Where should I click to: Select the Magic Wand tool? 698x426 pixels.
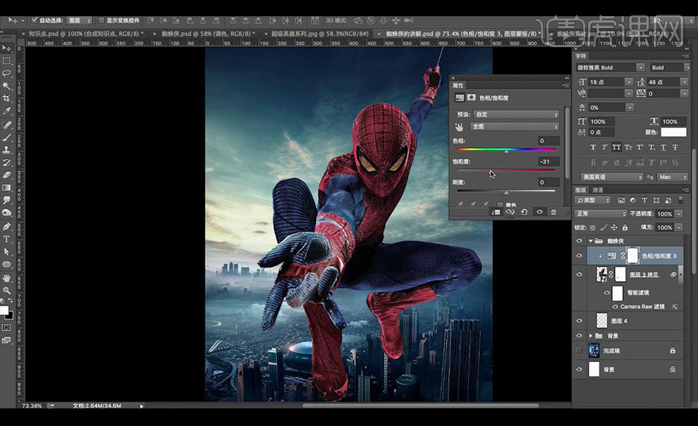(x=6, y=85)
